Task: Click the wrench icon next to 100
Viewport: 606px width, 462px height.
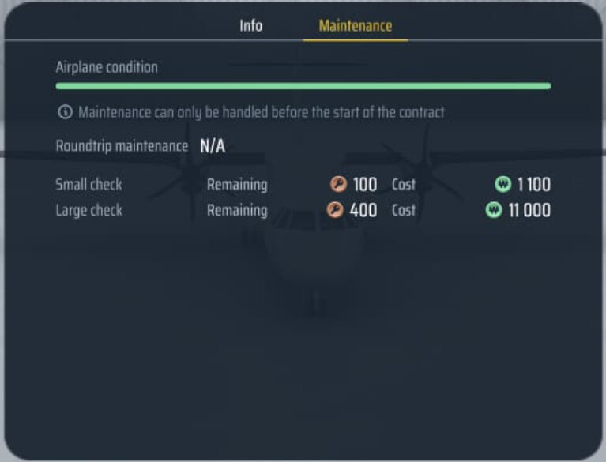Action: 339,184
